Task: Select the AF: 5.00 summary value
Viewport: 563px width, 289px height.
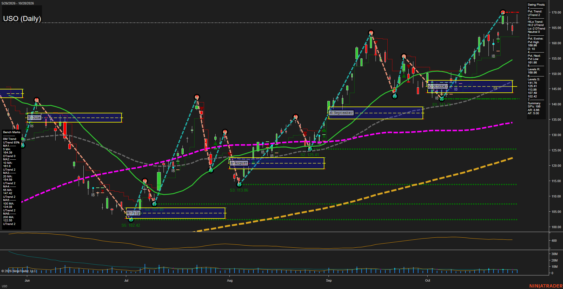Action: [533, 113]
